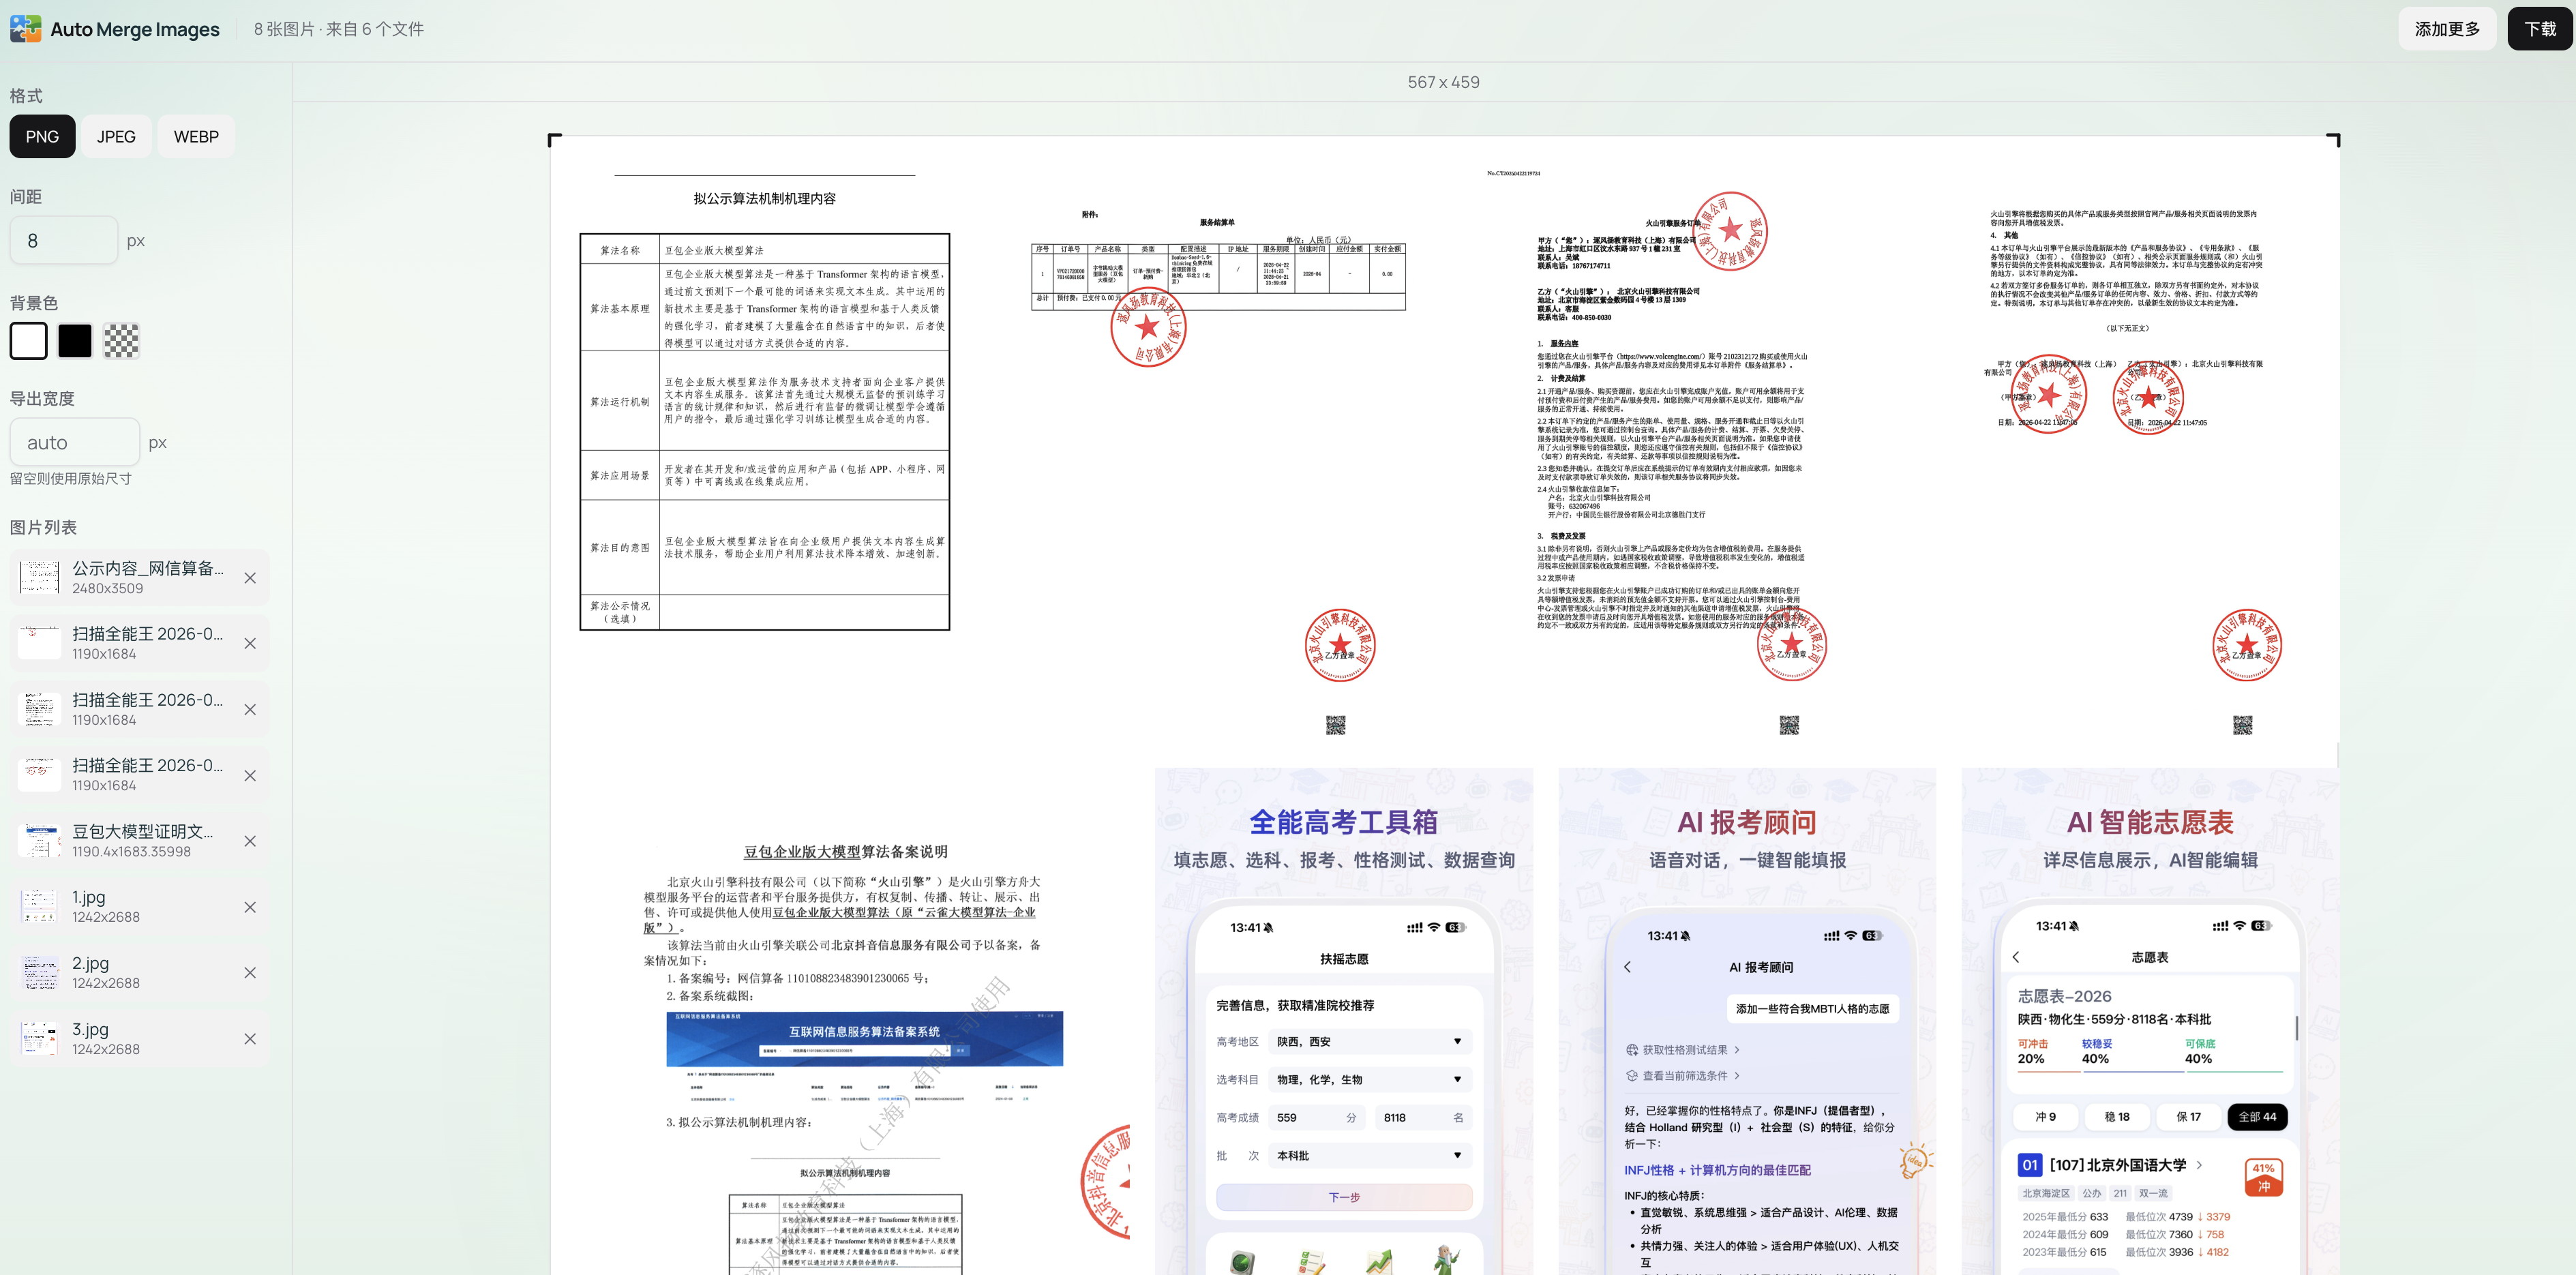This screenshot has width=2576, height=1275.
Task: Click QR code under first scanned page
Action: [x=1335, y=725]
